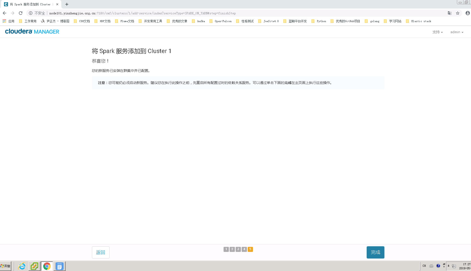Click the Windows Start button
The image size is (471, 271).
6,266
